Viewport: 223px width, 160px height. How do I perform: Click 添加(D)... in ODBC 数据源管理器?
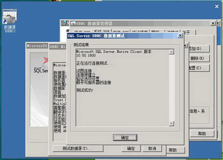click(199, 49)
